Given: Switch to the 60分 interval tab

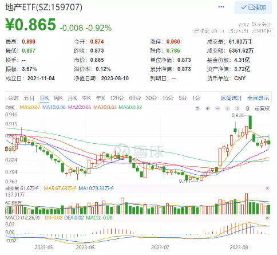Looking at the screenshot, I should coord(134,98).
